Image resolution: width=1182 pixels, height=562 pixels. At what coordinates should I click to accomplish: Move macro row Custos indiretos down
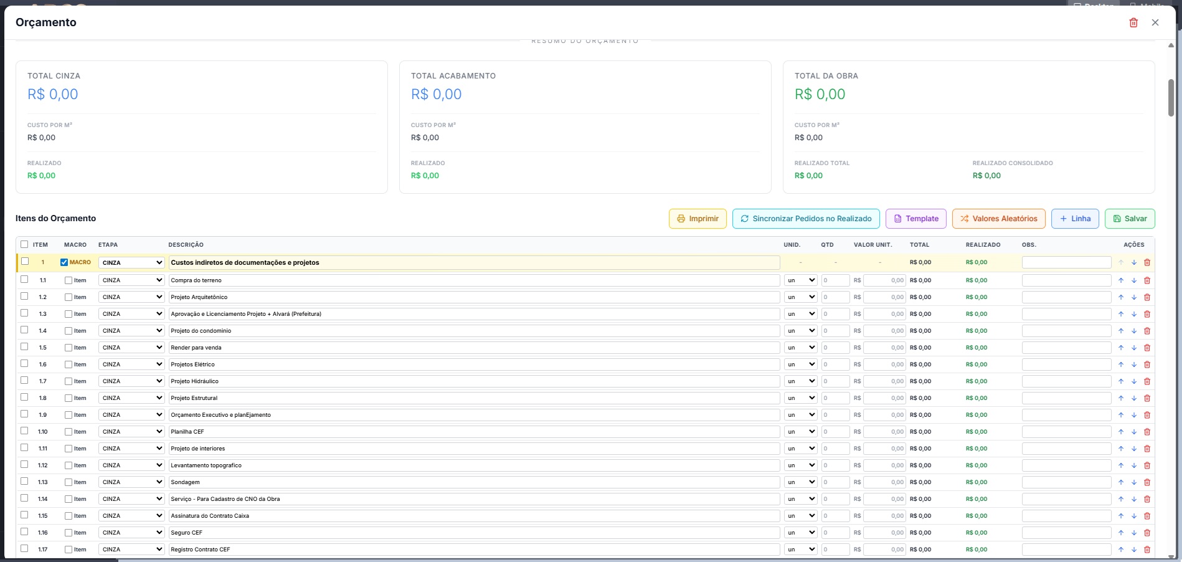tap(1134, 262)
